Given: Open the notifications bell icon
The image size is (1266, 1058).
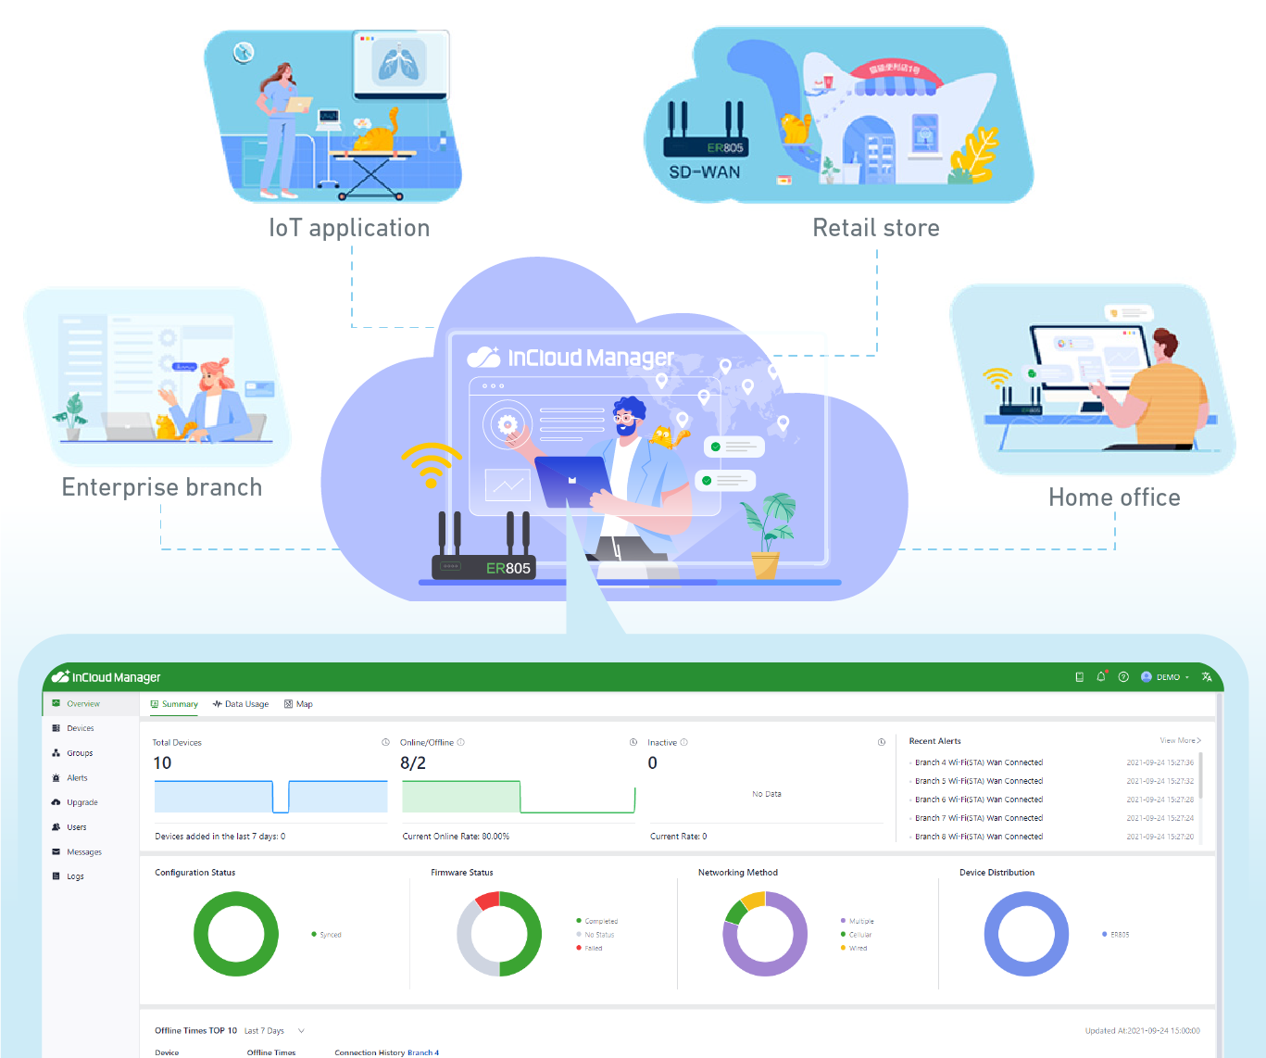Looking at the screenshot, I should [1101, 677].
